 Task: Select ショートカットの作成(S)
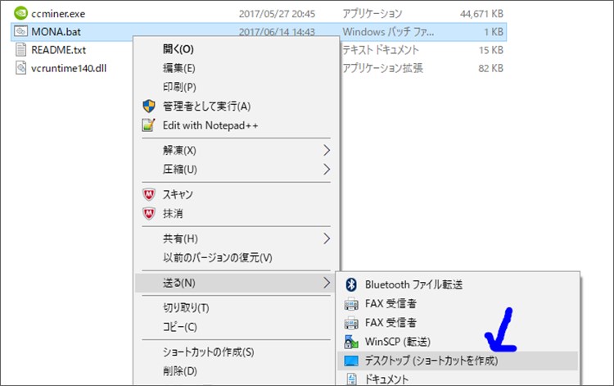click(x=208, y=352)
